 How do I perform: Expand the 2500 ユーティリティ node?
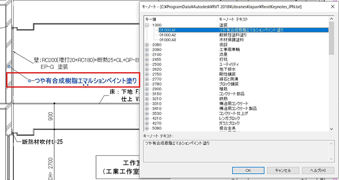point(147,64)
